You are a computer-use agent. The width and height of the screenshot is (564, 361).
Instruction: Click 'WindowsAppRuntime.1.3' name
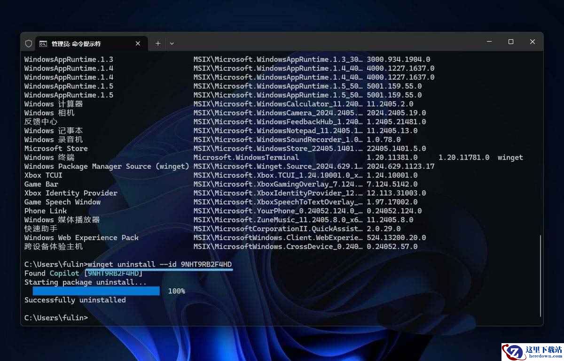(x=69, y=60)
